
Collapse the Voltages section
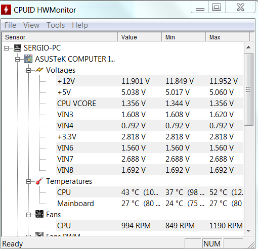coord(28,70)
